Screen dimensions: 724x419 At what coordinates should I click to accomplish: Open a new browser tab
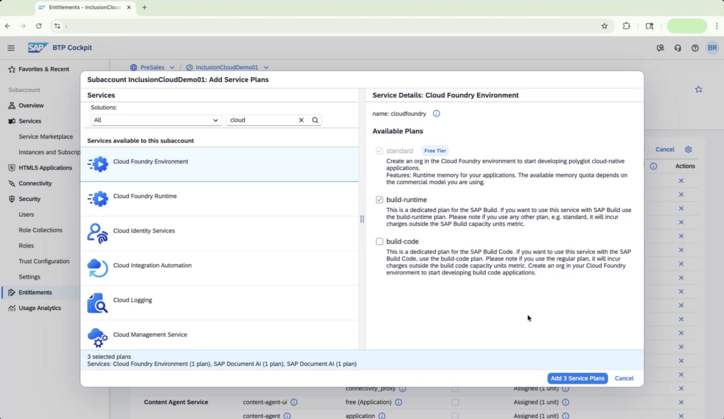(144, 7)
